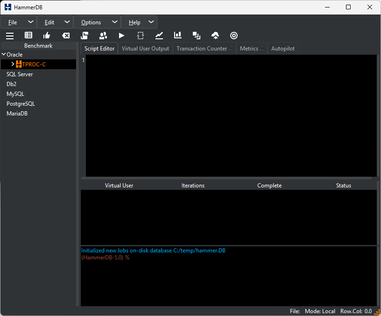Click the circular target toolbar icon
Image resolution: width=381 pixels, height=316 pixels.
(x=234, y=36)
